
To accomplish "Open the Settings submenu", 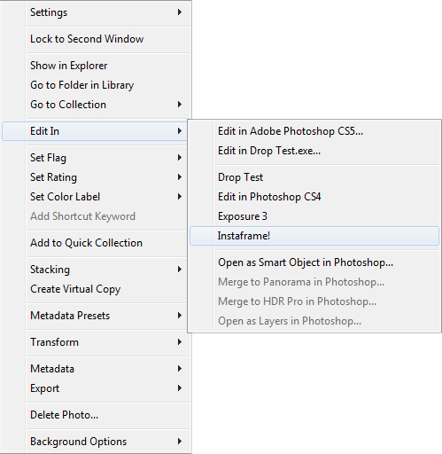I will 96,12.
